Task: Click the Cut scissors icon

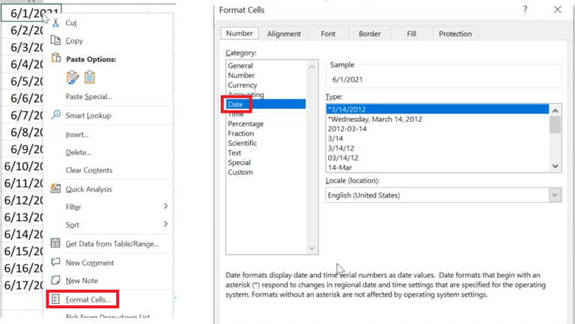Action: point(55,23)
